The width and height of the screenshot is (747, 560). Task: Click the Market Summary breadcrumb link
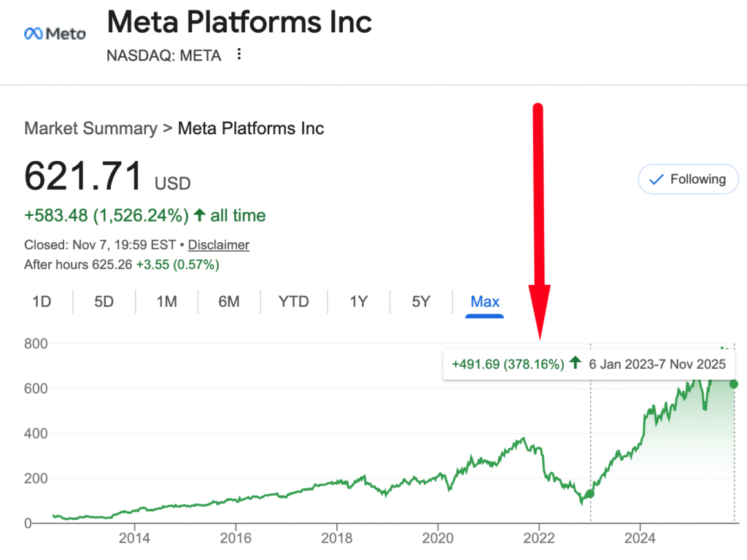90,129
